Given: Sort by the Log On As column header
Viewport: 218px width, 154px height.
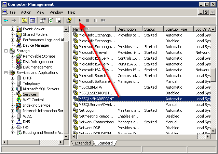Looking at the screenshot, I should pos(202,29).
